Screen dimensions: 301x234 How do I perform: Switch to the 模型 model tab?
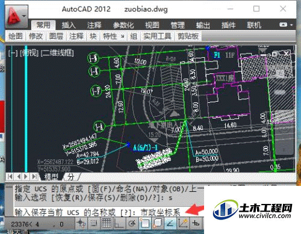[51, 177]
